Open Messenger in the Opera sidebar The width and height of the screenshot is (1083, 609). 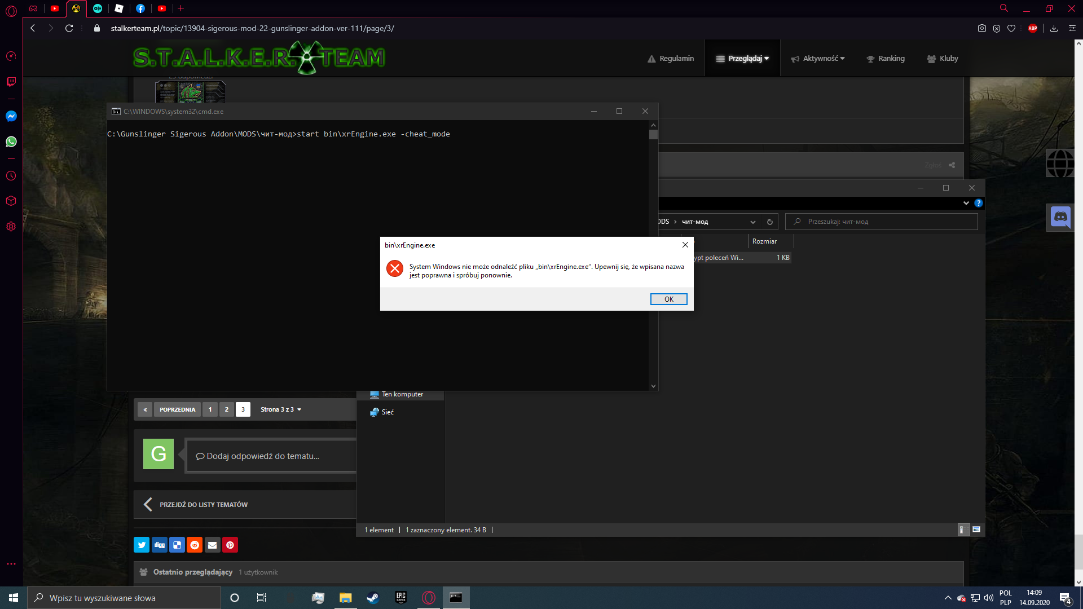click(11, 116)
